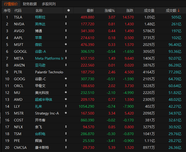Select 开市客 name cell
This screenshot has height=152, width=186.
(40, 120)
